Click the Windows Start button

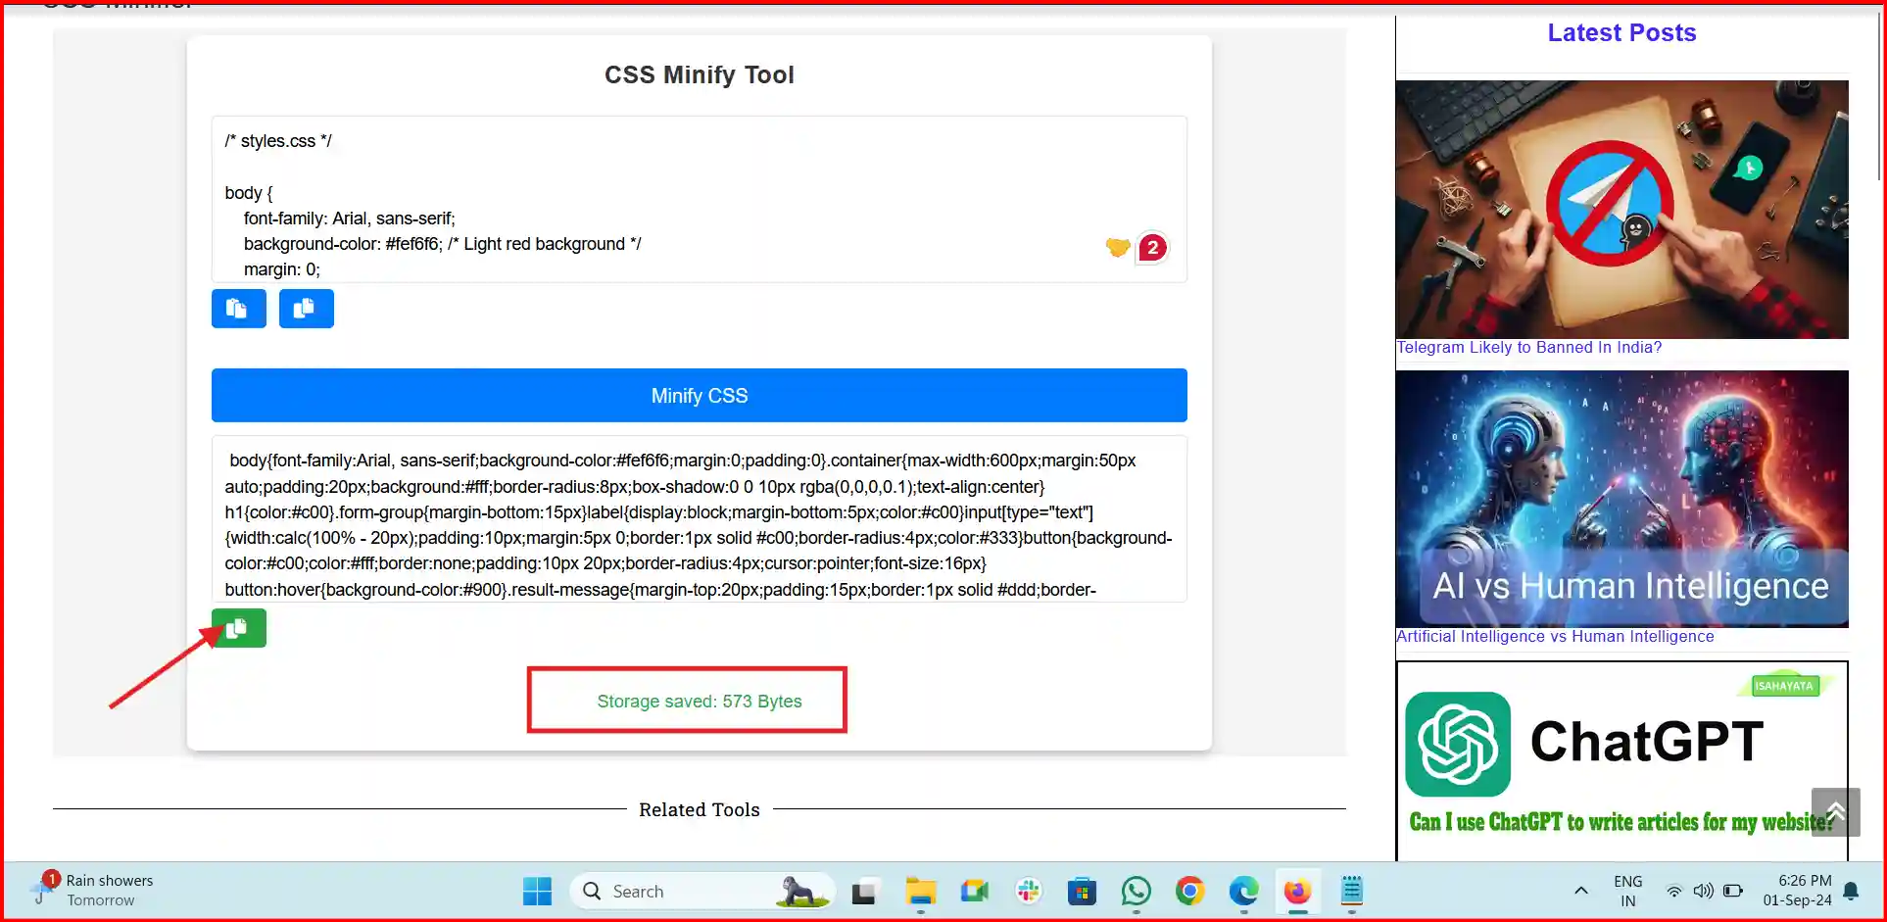click(537, 891)
